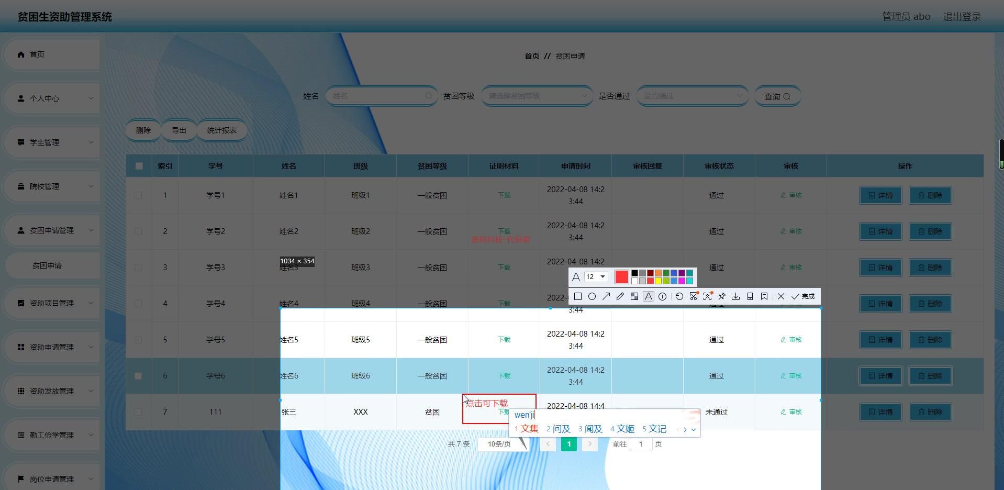Viewport: 1004px width, 490px height.
Task: Click the 统计报表 button
Action: (222, 130)
